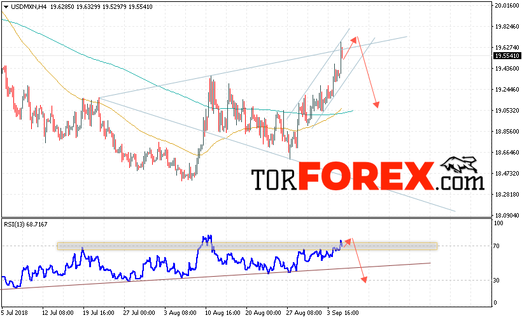Click the 19.82460 price axis label

coord(507,27)
